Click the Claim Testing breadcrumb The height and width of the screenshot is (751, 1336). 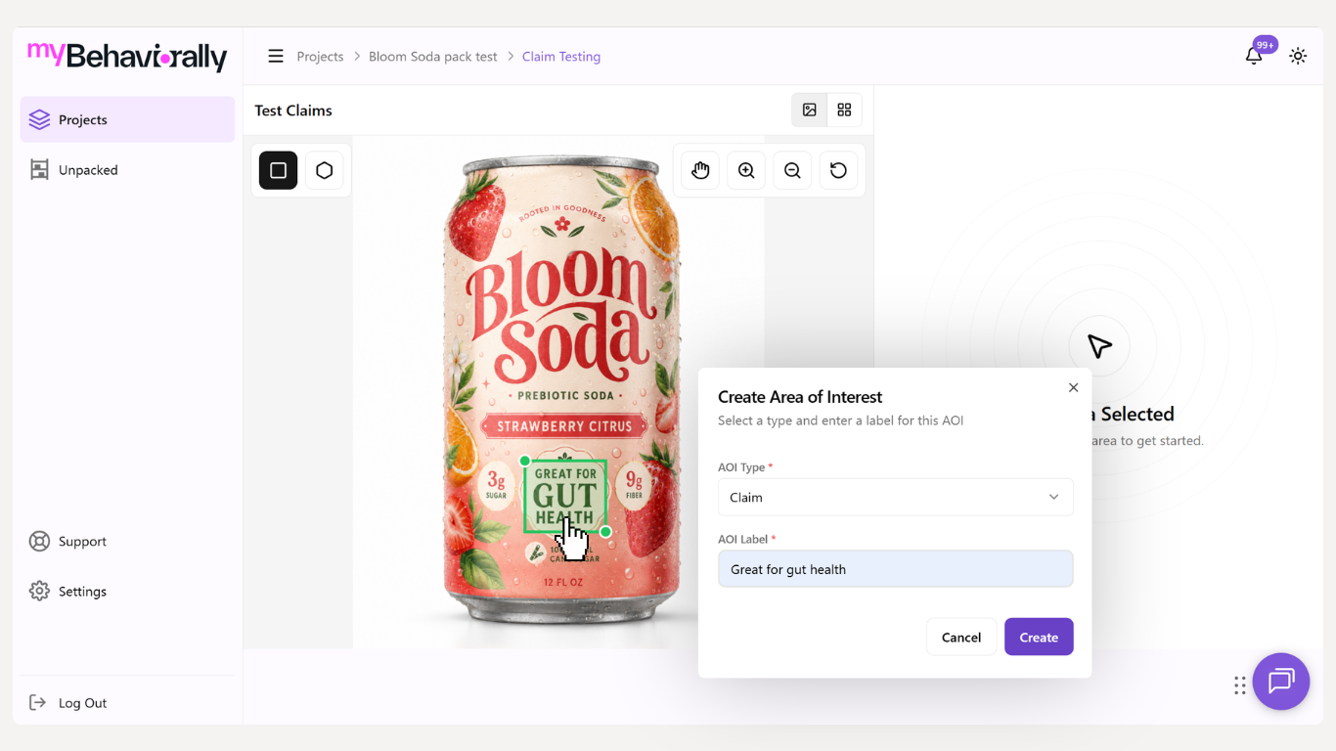click(x=561, y=57)
